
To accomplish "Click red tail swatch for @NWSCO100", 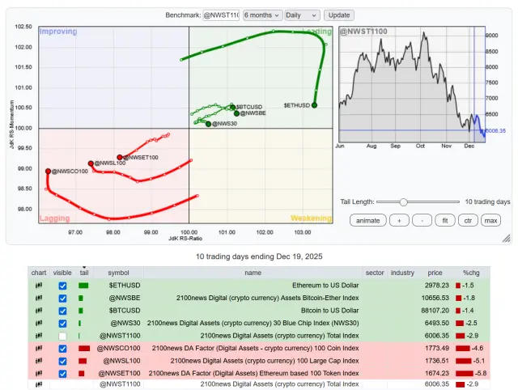I will pos(84,349).
